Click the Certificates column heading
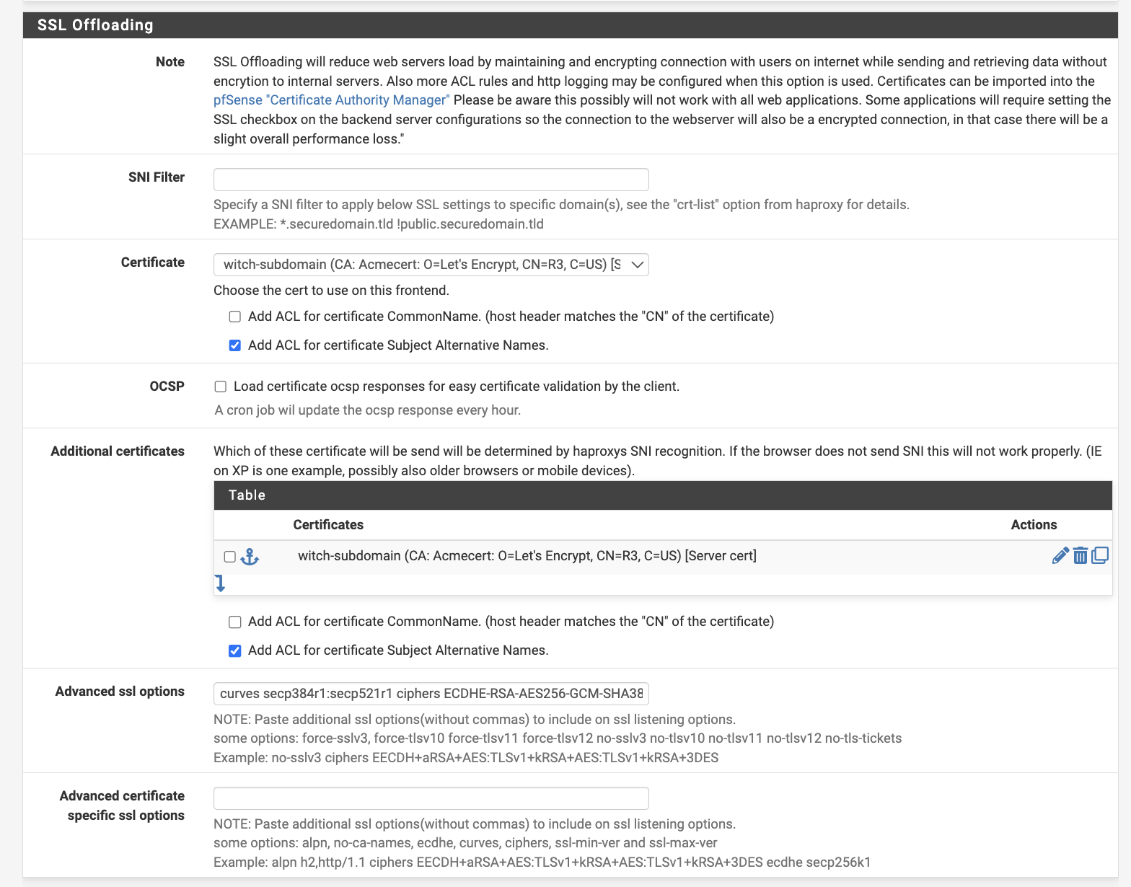The height and width of the screenshot is (887, 1131). (328, 525)
